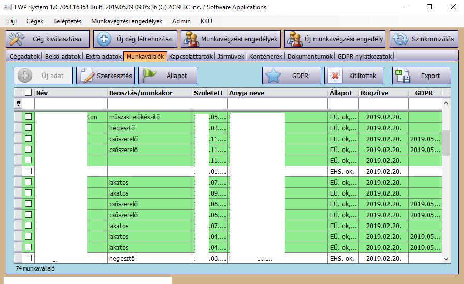
Task: Click the grey plus icon on Új adat
Action: 24,76
